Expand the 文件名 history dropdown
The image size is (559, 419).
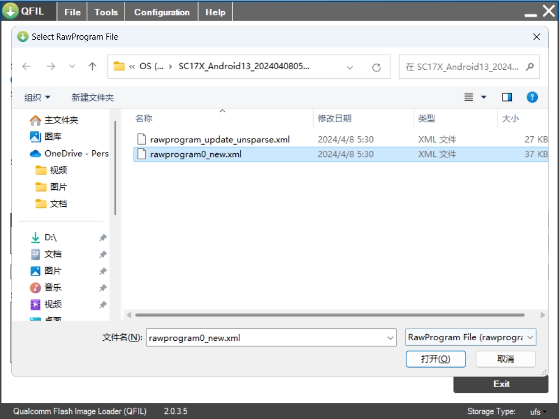390,338
